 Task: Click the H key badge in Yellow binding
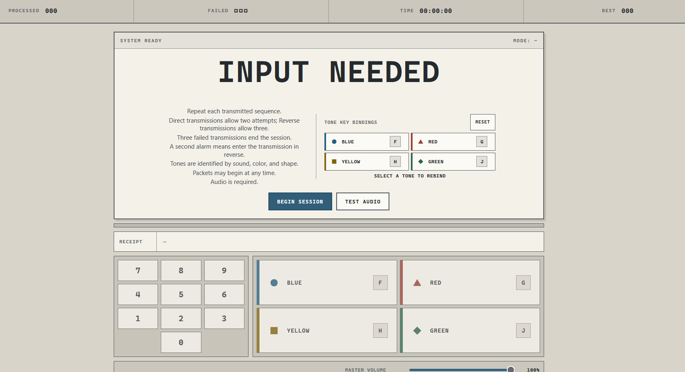[395, 162]
